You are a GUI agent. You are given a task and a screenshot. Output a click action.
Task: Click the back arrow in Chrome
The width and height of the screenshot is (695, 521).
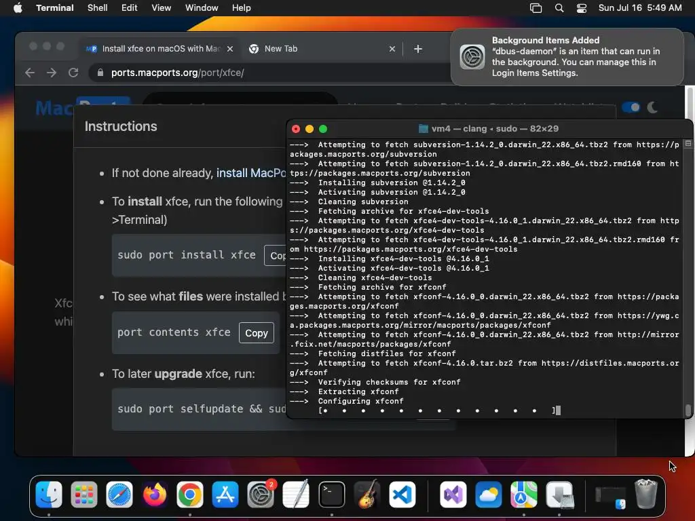[x=30, y=73]
